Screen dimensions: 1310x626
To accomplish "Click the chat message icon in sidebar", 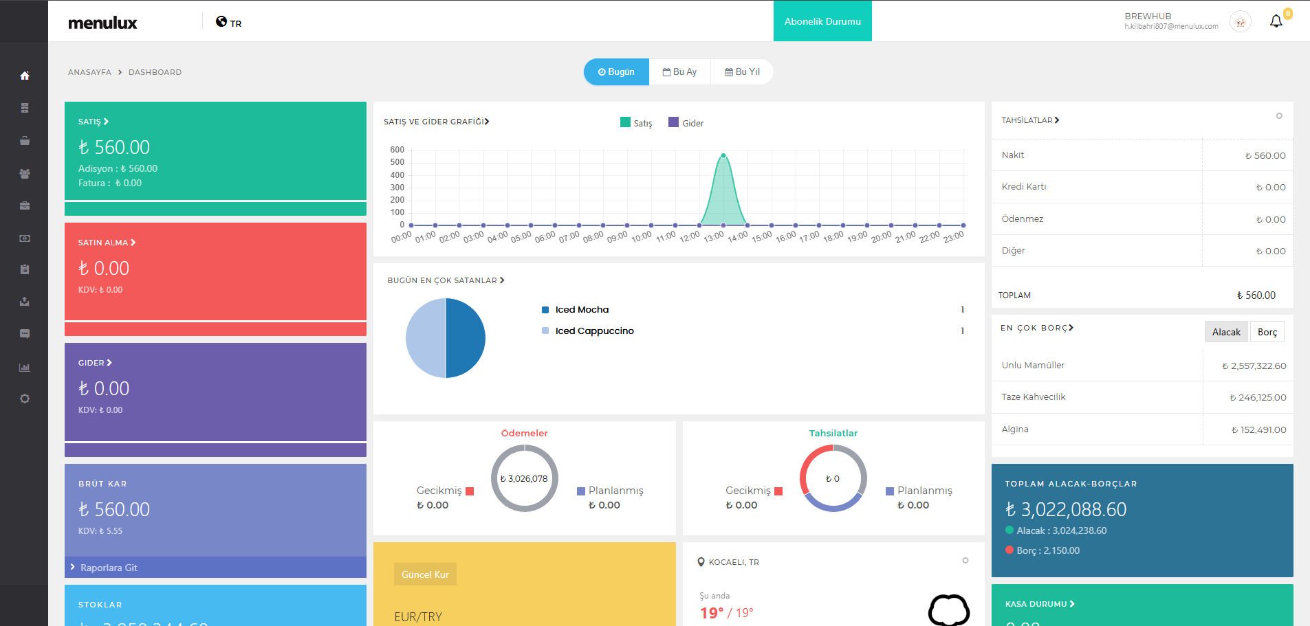I will point(25,334).
